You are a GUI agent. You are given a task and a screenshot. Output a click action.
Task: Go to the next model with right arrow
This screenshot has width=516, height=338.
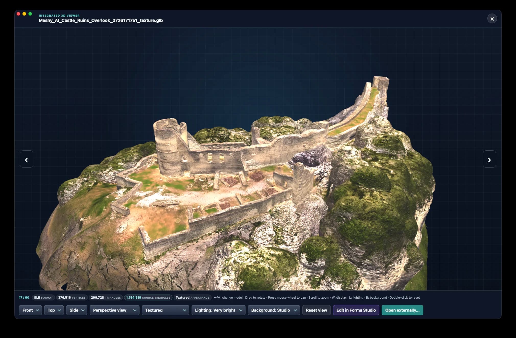click(489, 159)
